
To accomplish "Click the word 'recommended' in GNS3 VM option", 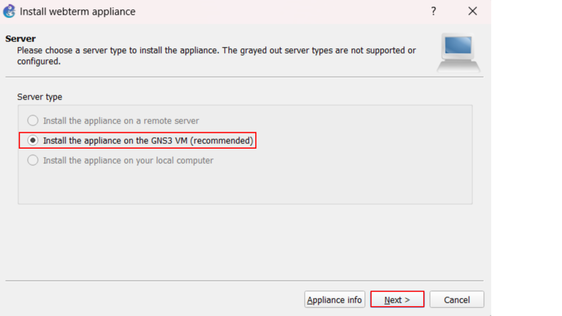I will (x=222, y=140).
